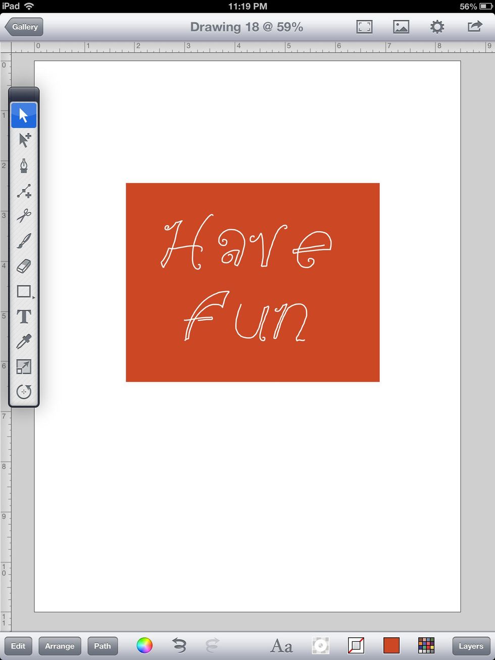Select the Pen tool
The width and height of the screenshot is (495, 660).
[x=24, y=166]
